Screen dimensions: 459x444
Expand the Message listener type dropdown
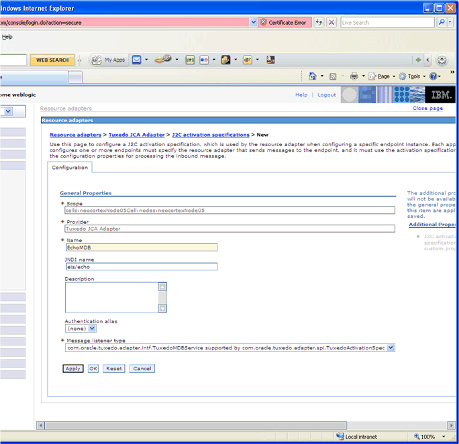pyautogui.click(x=391, y=347)
